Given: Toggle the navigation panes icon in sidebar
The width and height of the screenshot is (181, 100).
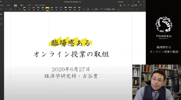Looking at the screenshot, I should tap(1, 14).
